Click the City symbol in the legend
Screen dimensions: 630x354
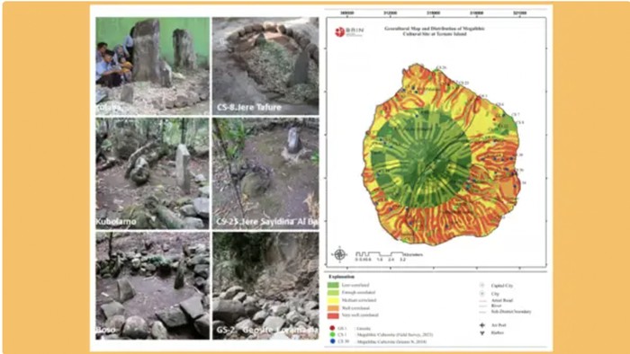481,294
